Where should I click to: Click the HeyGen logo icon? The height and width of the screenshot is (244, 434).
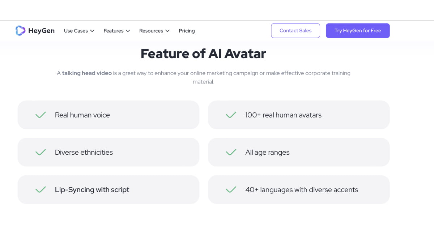[20, 31]
